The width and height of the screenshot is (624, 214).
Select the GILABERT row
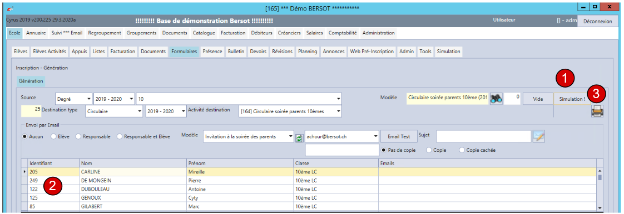coord(309,206)
